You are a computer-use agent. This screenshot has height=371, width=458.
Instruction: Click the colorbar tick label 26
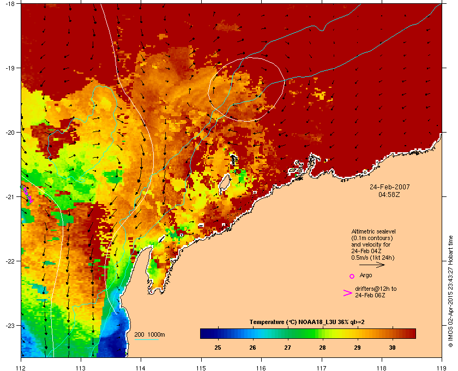pyautogui.click(x=252, y=348)
